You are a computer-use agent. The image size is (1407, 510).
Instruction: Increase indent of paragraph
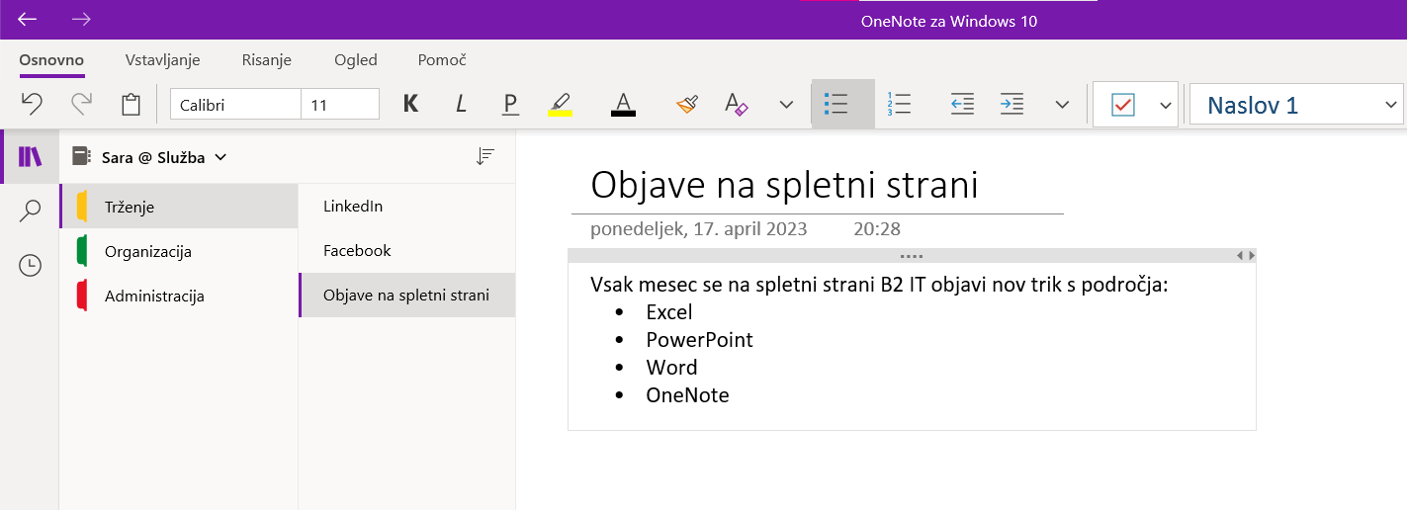click(x=1011, y=104)
